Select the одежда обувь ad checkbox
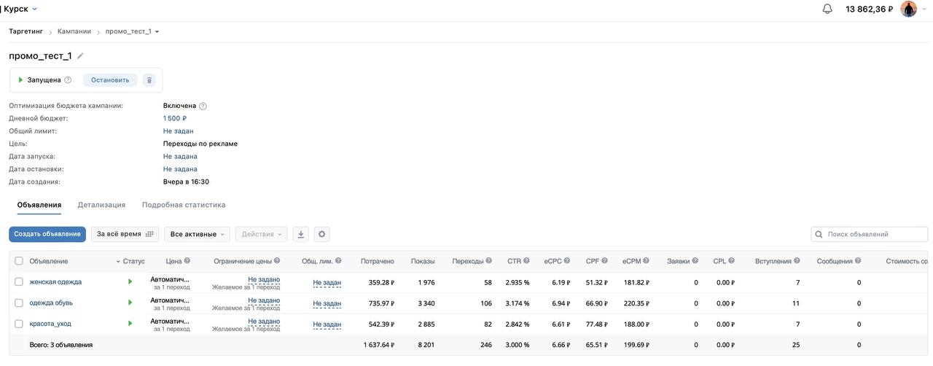 pyautogui.click(x=19, y=303)
